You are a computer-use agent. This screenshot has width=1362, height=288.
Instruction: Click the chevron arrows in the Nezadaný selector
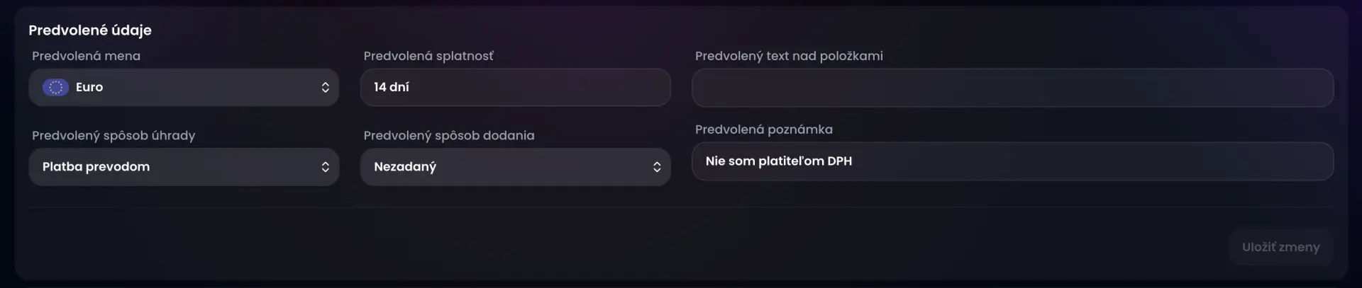pyautogui.click(x=657, y=167)
